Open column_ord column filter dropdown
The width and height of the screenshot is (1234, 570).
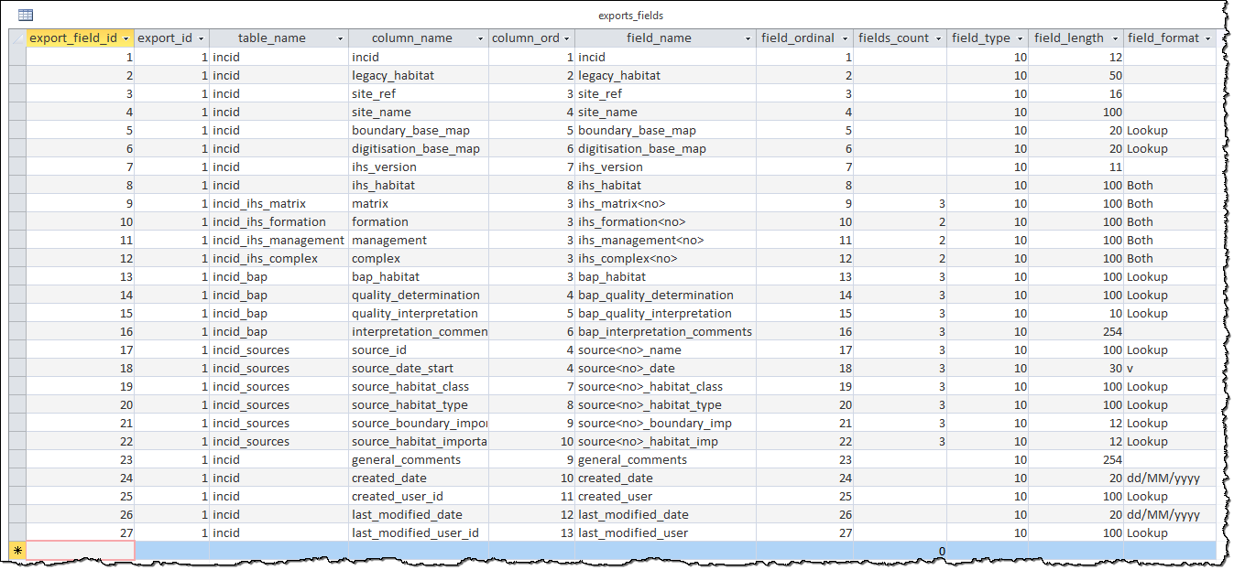[566, 38]
